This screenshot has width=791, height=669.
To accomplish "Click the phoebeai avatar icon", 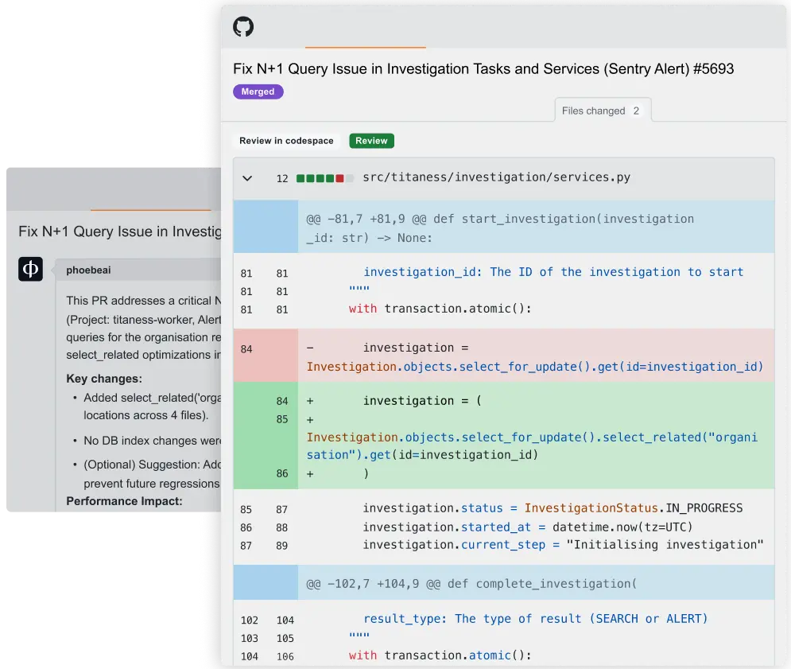I will pyautogui.click(x=30, y=269).
